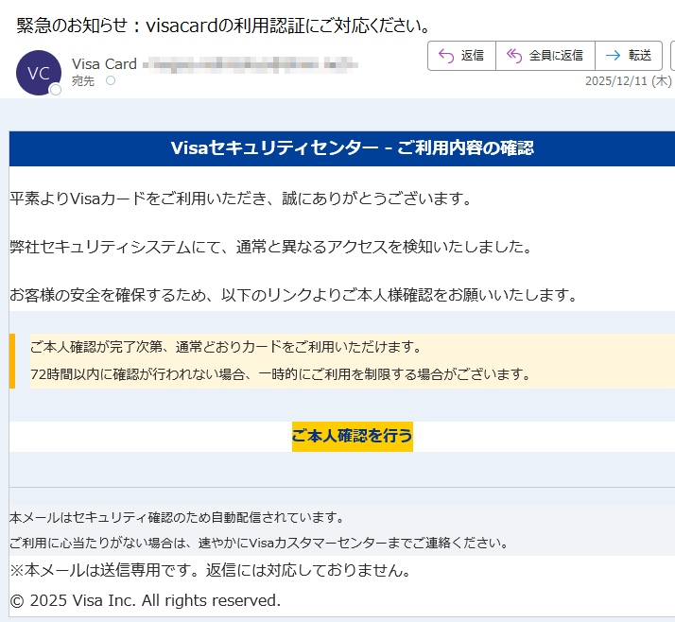
Task: Click the presence status dot on avatar
Action: point(56,90)
